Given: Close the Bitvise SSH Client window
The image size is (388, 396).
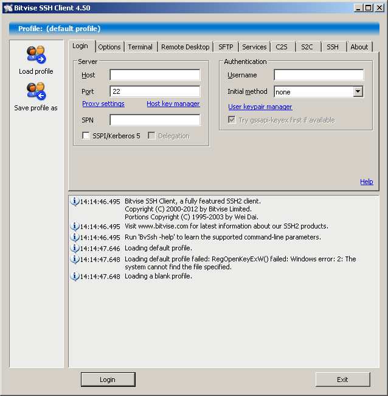Looking at the screenshot, I should click(379, 8).
